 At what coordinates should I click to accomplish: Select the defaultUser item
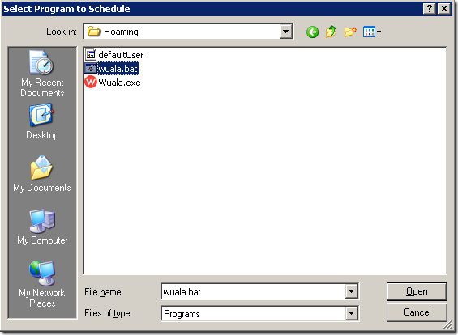(x=114, y=55)
